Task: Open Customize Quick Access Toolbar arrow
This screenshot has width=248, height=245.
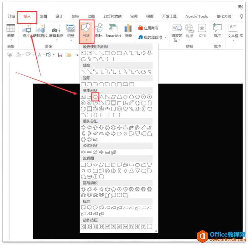Action: tap(77, 55)
